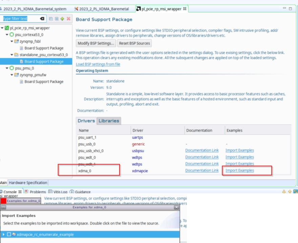Viewport: 298px width, 243px height.
Task: Collapse the psu_pmu_0 tree node
Action: coord(7,68)
